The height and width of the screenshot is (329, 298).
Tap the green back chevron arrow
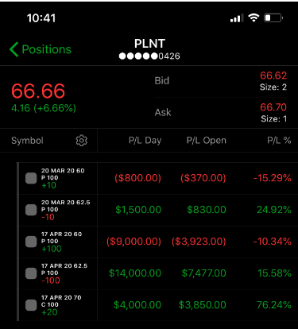14,49
